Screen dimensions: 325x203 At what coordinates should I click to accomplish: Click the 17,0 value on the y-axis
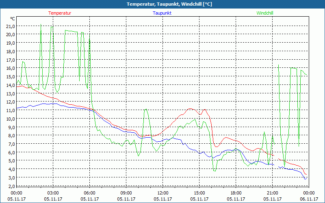point(10,60)
